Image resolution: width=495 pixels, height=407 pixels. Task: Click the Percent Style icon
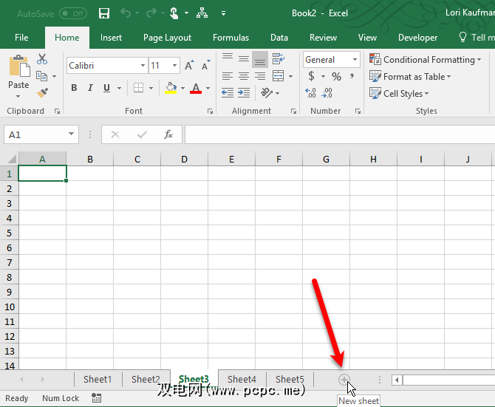pos(336,76)
